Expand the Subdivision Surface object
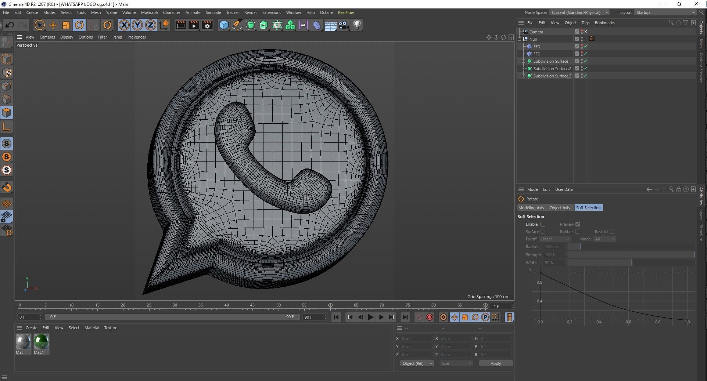This screenshot has width=707, height=381. 523,61
